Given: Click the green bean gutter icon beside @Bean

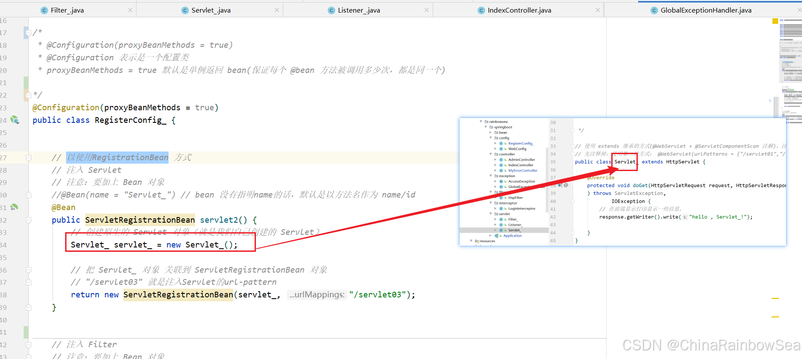Looking at the screenshot, I should click(14, 207).
